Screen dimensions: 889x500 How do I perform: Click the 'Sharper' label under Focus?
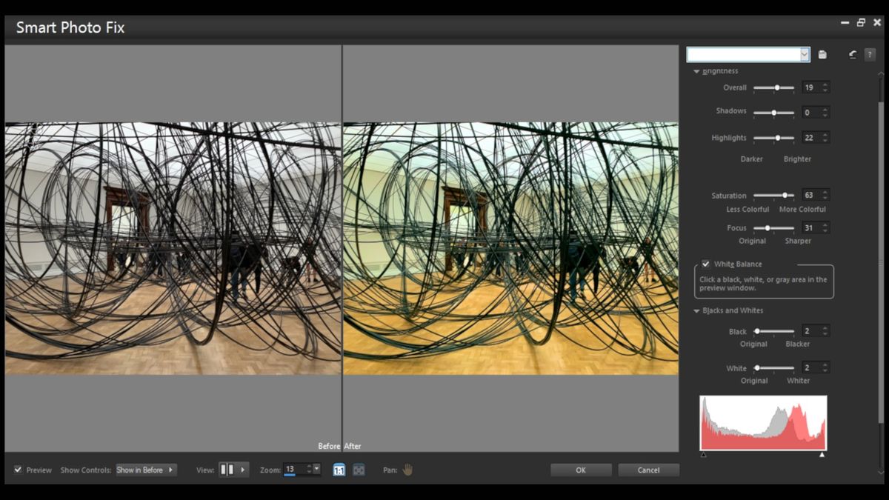coord(798,241)
